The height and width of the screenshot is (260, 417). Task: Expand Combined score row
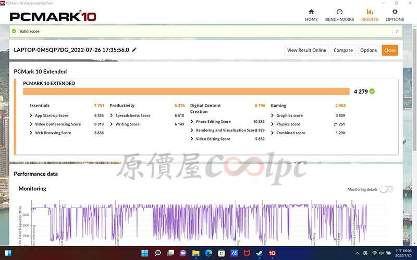point(272,133)
